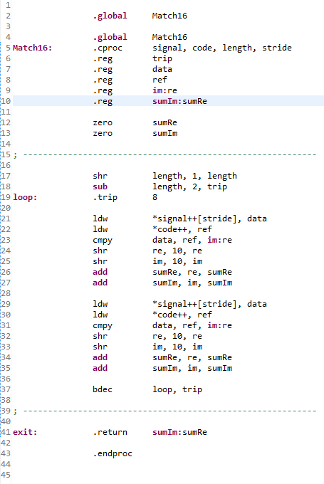Image resolution: width=324 pixels, height=484 pixels.
Task: Click 'length, 2, trip' on line 18
Action: pos(189,187)
